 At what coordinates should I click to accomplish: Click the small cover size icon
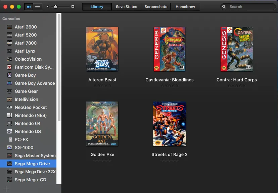(48, 7)
